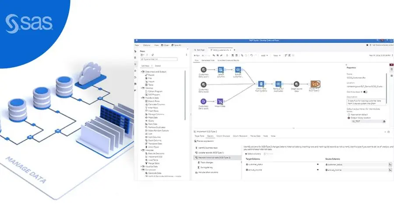The width and height of the screenshot is (394, 211).
Task: Click the steps filter input field
Action: (159, 59)
